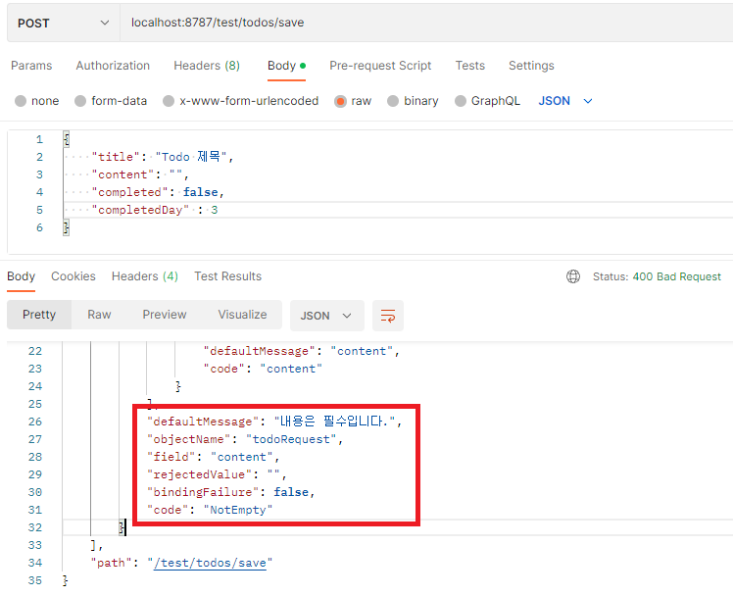This screenshot has height=596, width=733.
Task: Switch to the response Body tab
Action: pyautogui.click(x=21, y=276)
